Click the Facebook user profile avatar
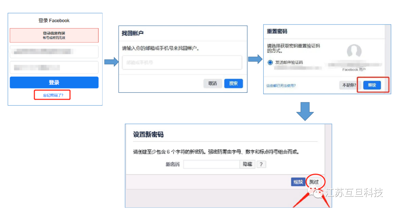396x210 pixels. [x=354, y=52]
